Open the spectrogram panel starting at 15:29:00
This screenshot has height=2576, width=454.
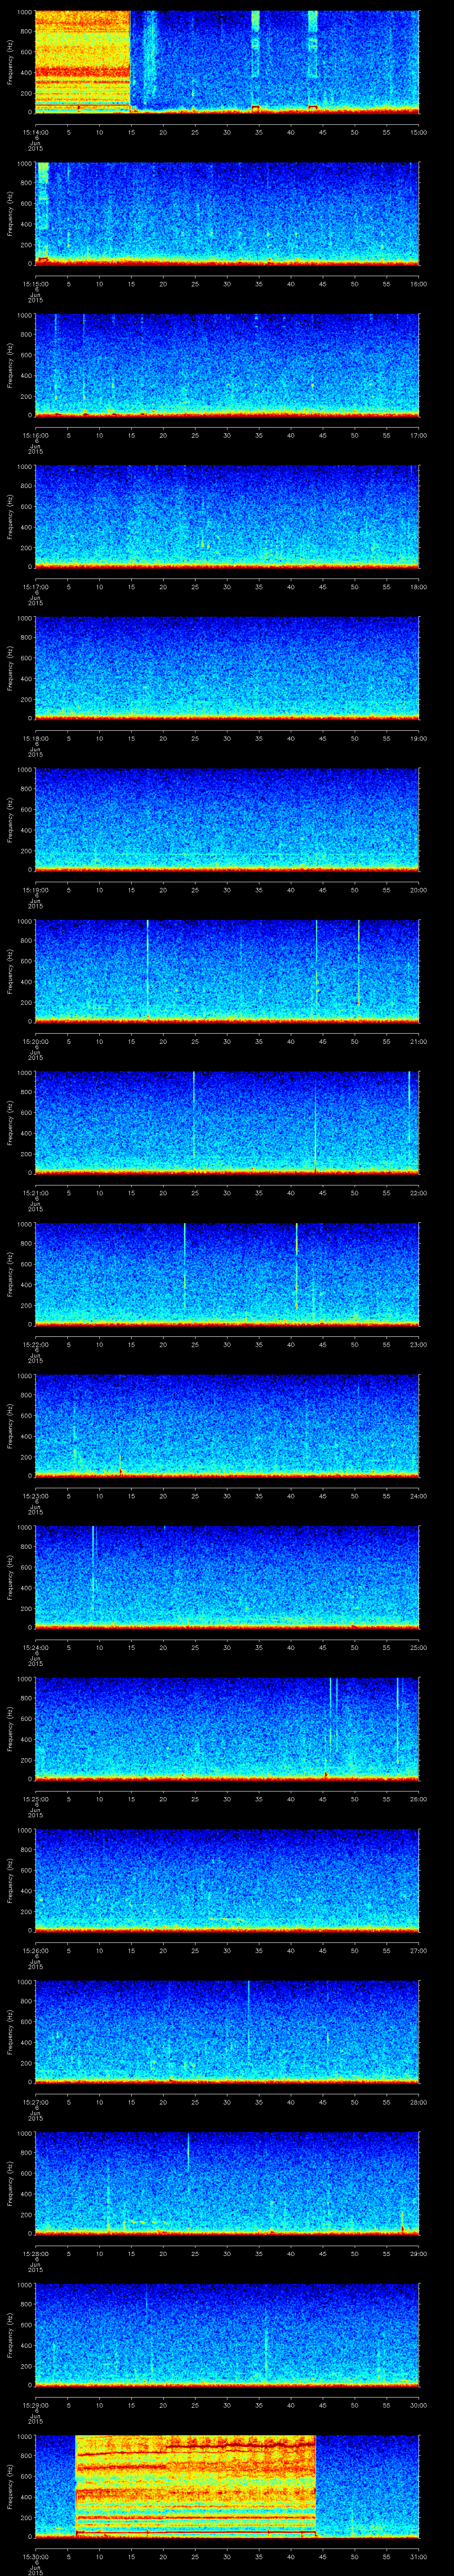coord(227,2334)
